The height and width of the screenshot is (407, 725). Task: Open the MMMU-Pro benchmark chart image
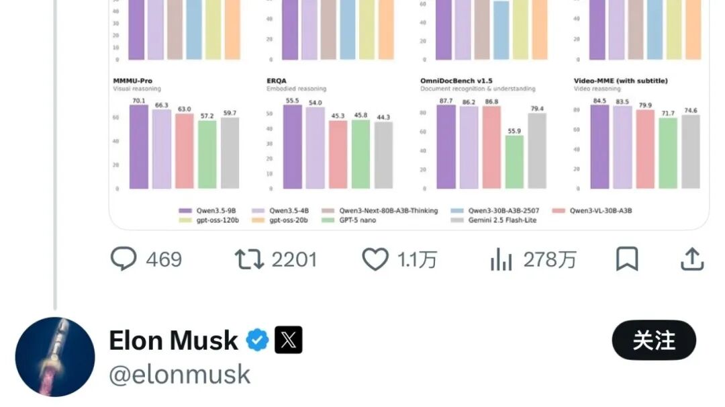177,134
